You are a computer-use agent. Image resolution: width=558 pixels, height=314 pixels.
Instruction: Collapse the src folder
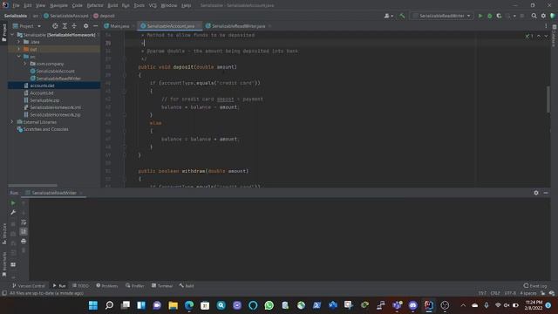tap(19, 57)
